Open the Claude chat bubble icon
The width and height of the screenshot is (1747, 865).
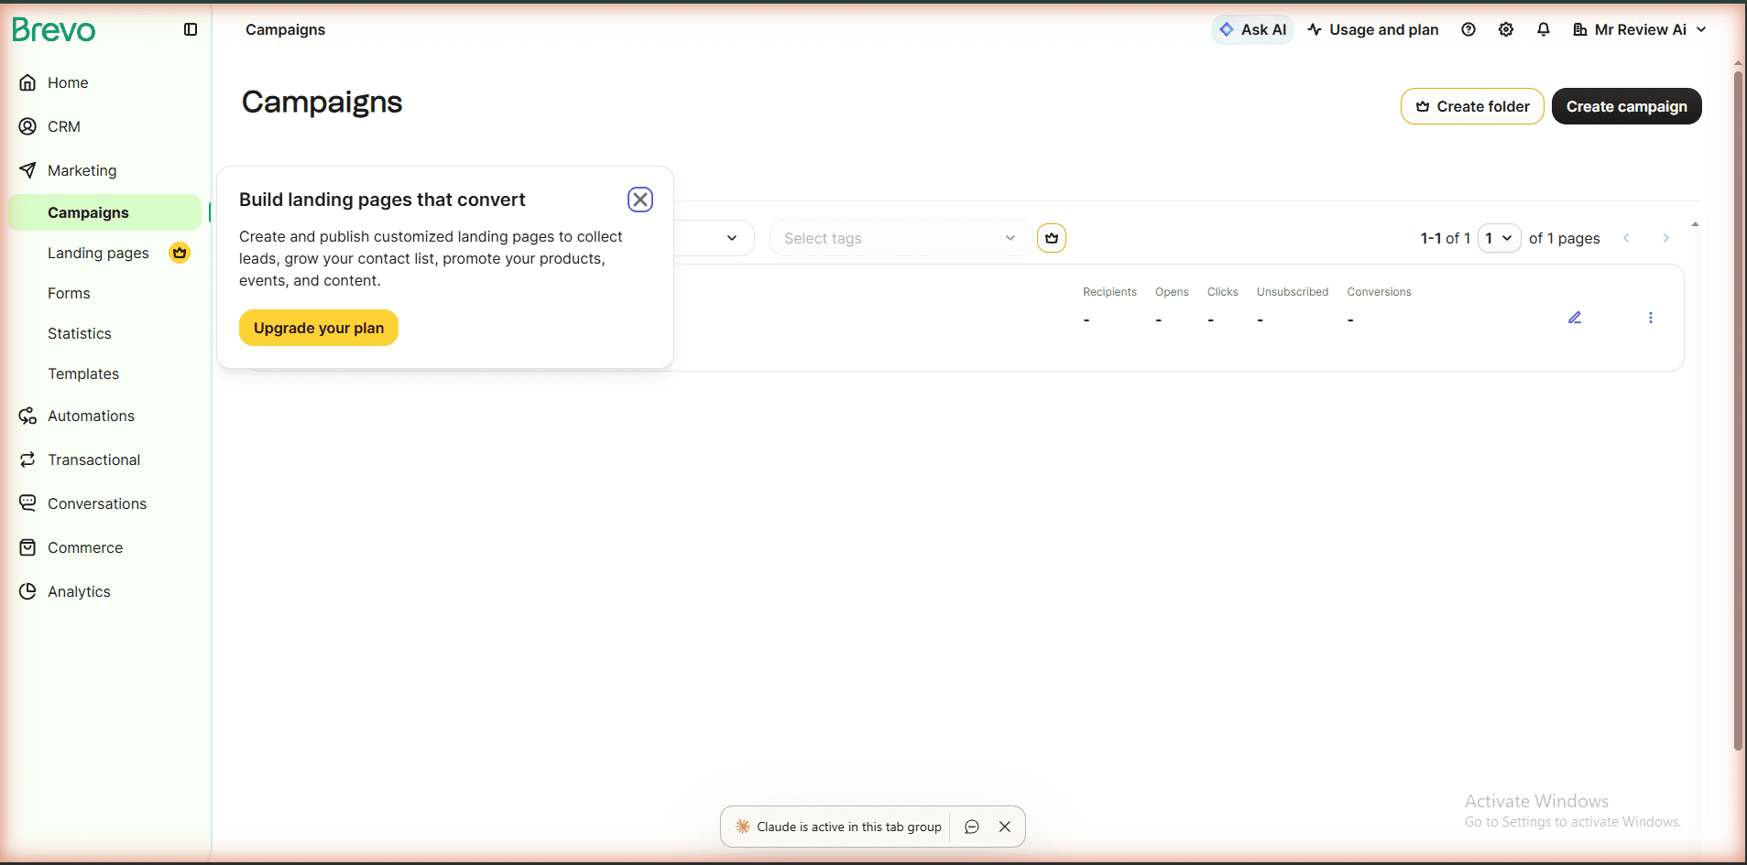(x=972, y=827)
